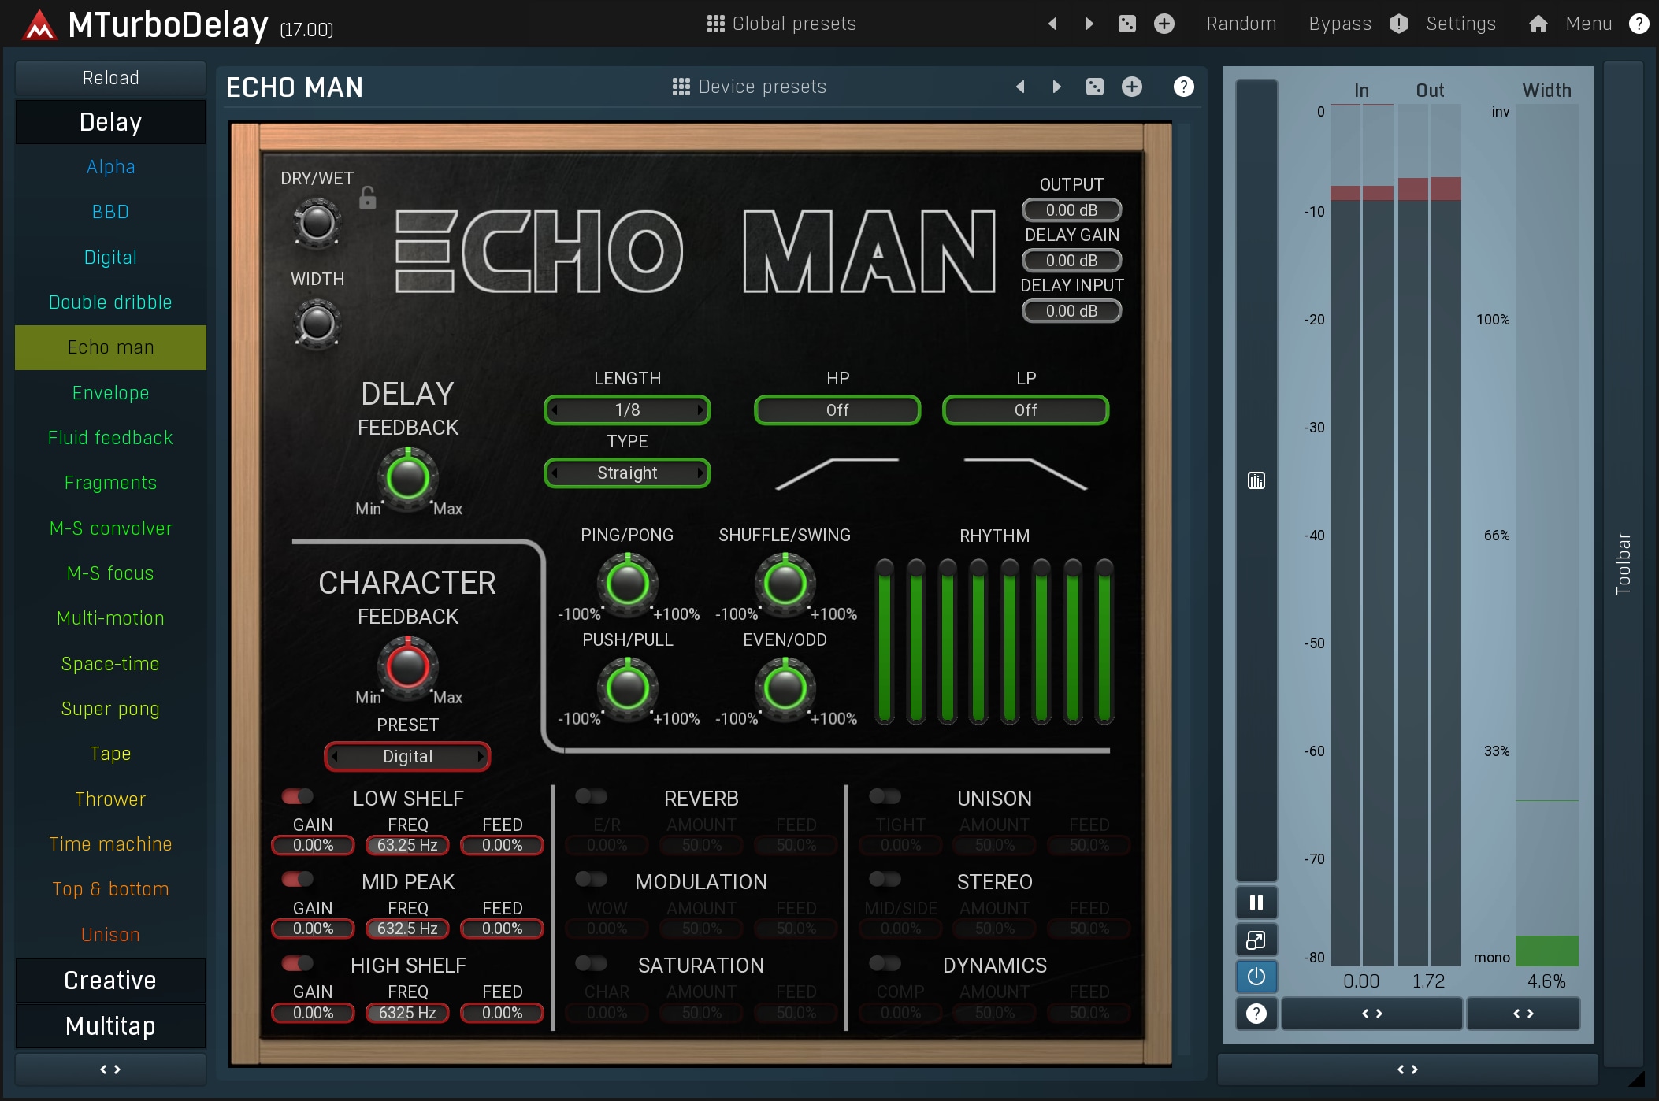Add a new device preset with the plus icon
This screenshot has height=1101, width=1659.
point(1131,87)
